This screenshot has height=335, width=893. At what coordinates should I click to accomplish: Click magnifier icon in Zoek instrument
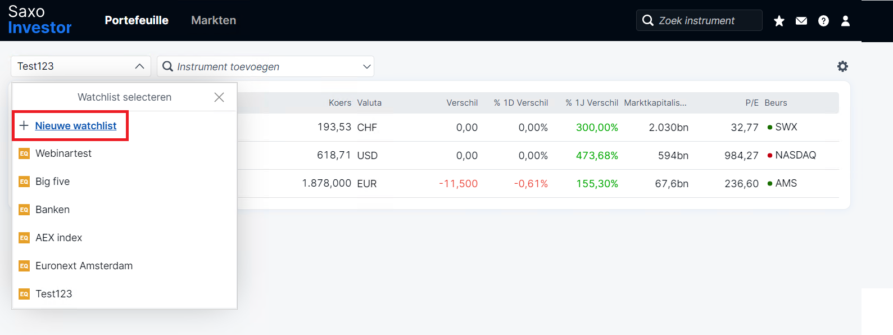tap(648, 20)
